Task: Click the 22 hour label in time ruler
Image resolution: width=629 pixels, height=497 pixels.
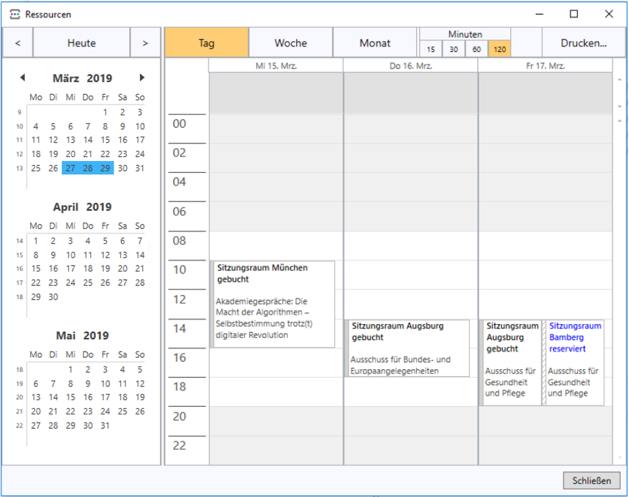Action: [x=179, y=445]
